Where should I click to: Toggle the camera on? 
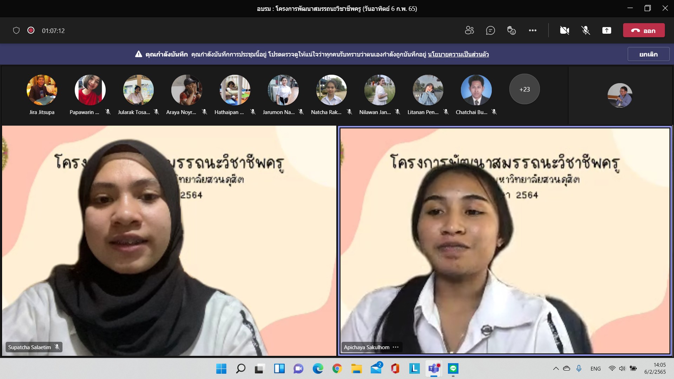[x=564, y=31]
